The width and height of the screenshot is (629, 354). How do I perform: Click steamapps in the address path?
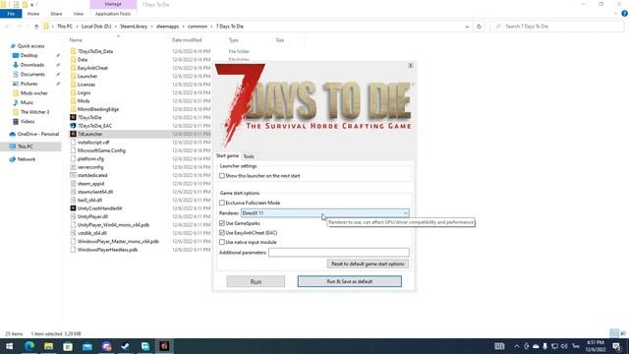(x=168, y=27)
